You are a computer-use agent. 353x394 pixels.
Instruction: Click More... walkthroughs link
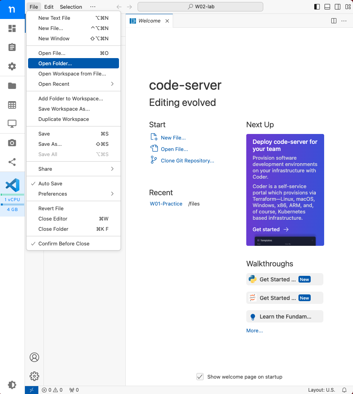[255, 331]
